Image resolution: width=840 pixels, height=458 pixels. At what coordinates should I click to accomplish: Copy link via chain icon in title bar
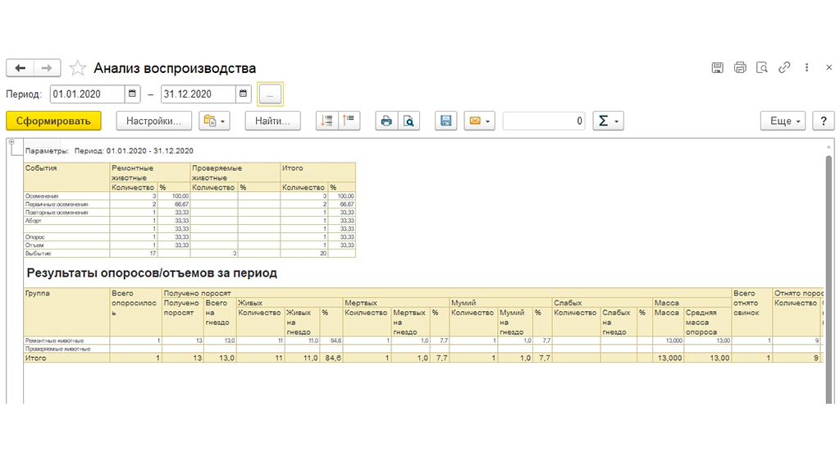[784, 68]
